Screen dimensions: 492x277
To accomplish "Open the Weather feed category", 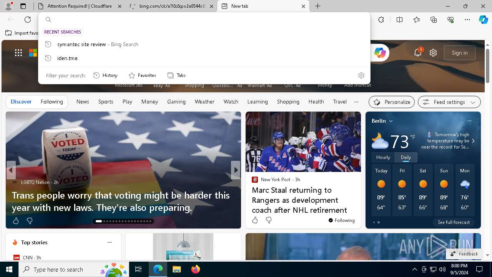I will click(204, 102).
